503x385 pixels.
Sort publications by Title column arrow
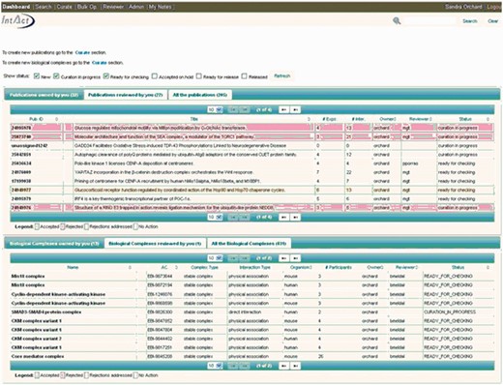pyautogui.click(x=309, y=119)
